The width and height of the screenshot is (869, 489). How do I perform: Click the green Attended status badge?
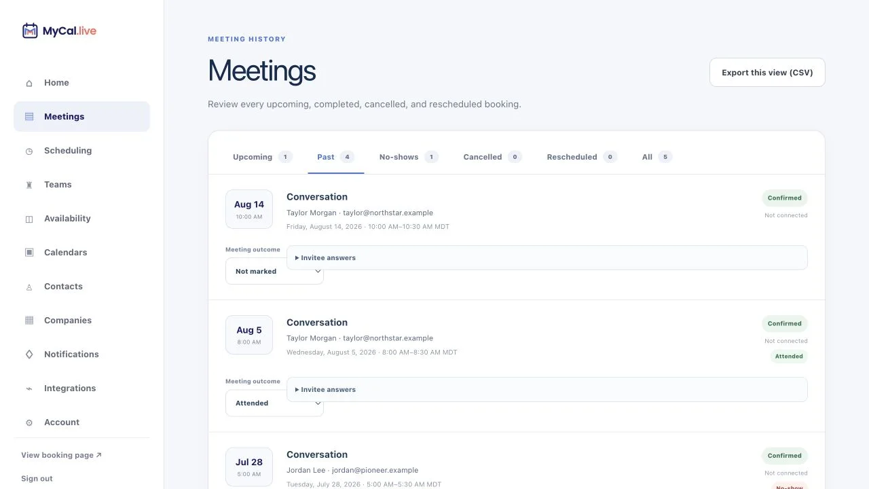789,356
